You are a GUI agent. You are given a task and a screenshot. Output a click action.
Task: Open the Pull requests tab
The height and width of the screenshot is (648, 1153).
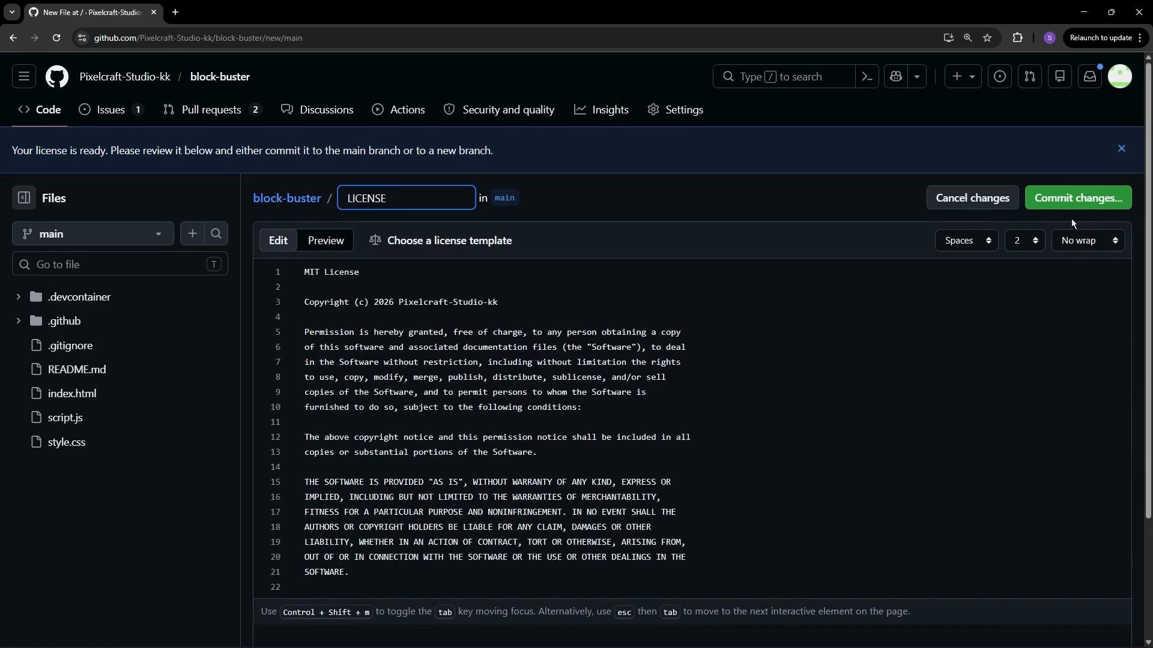pyautogui.click(x=213, y=110)
